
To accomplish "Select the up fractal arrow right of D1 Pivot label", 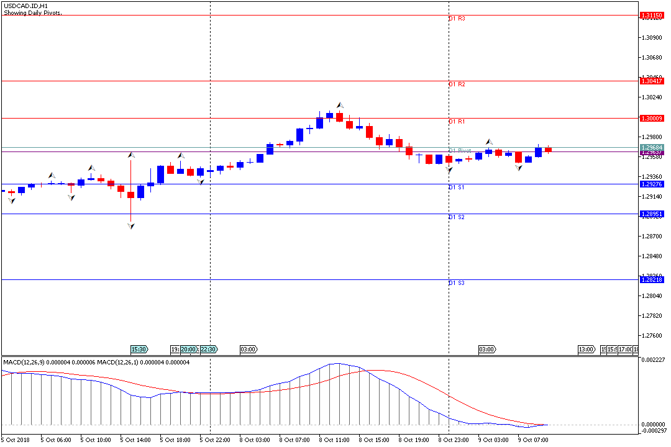I will (489, 142).
